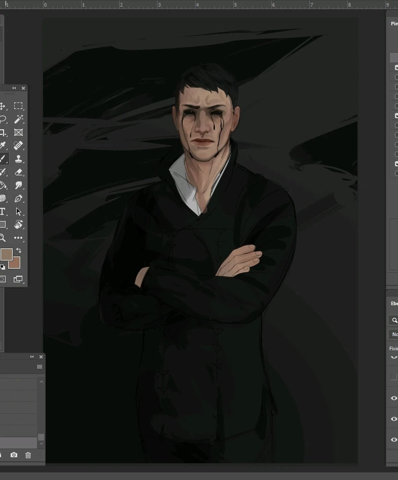Open the history panel hamburger menu
This screenshot has width=398, height=480.
(40, 367)
